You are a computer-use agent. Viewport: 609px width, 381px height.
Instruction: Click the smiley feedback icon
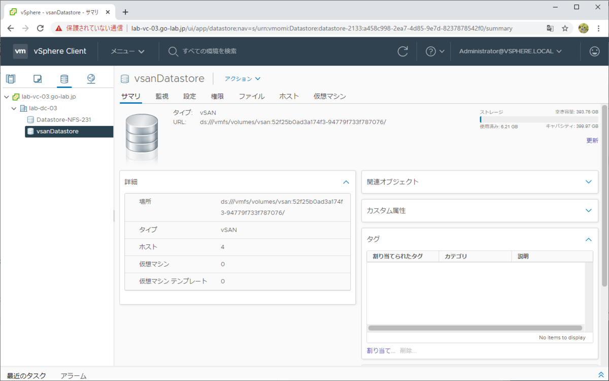[x=594, y=51]
